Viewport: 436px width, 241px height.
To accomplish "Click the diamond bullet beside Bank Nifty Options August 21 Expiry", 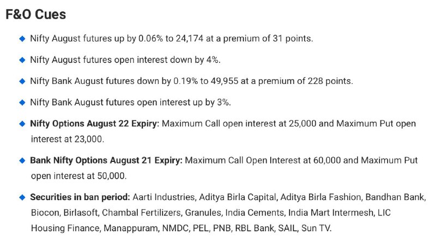I will point(22,160).
